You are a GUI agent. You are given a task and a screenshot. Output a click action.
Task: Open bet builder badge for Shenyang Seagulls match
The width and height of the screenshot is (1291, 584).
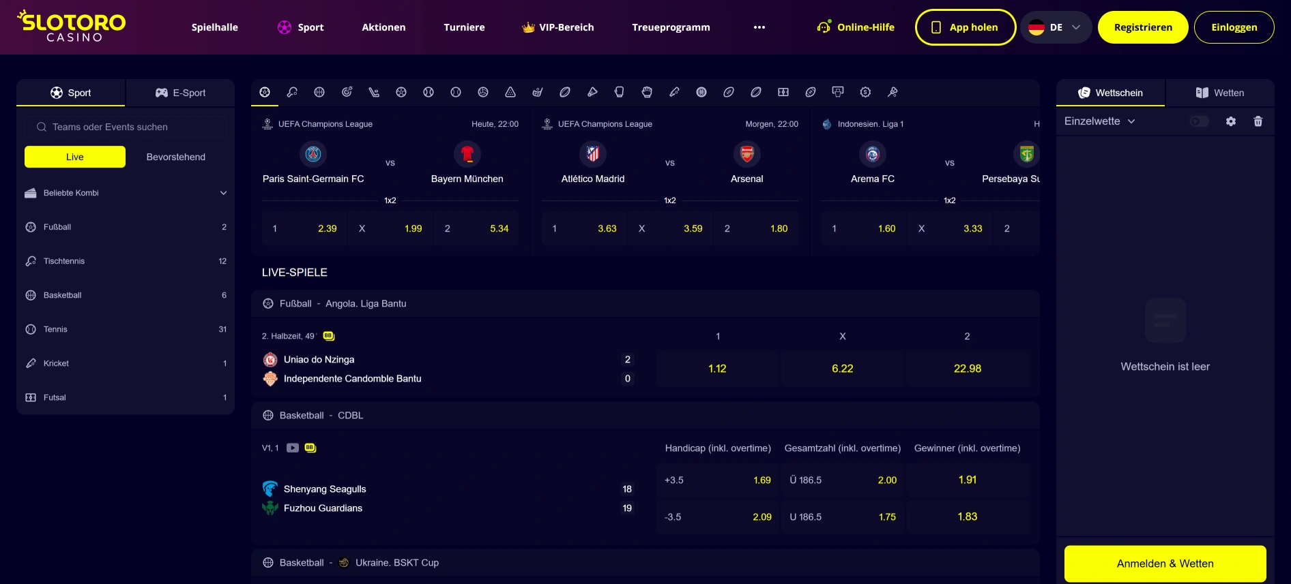tap(310, 448)
